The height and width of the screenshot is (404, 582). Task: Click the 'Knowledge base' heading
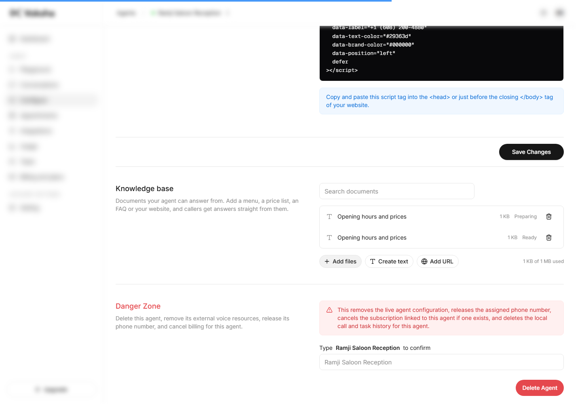tap(144, 189)
